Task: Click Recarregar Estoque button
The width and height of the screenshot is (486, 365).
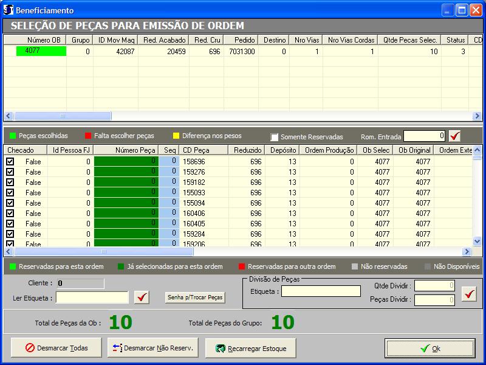Action: pyautogui.click(x=250, y=349)
